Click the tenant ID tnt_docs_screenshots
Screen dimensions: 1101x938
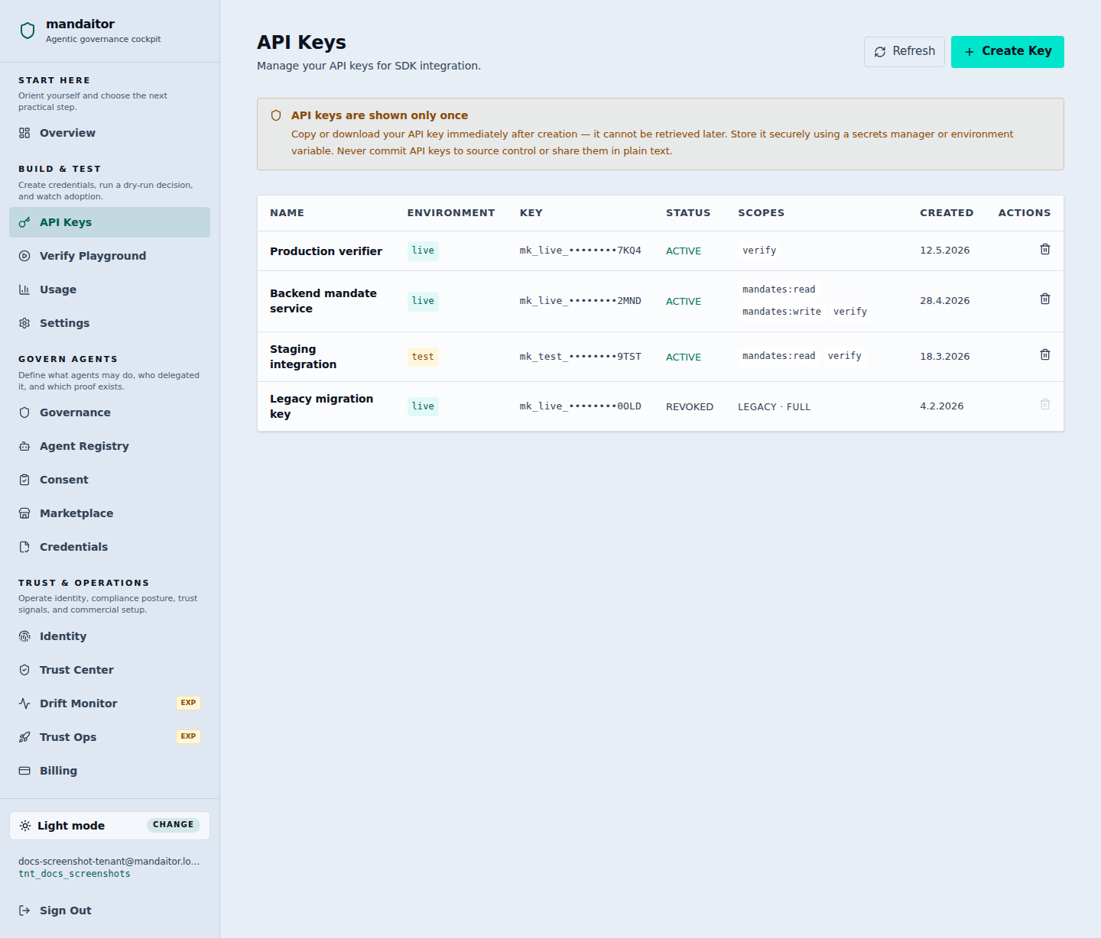74,874
